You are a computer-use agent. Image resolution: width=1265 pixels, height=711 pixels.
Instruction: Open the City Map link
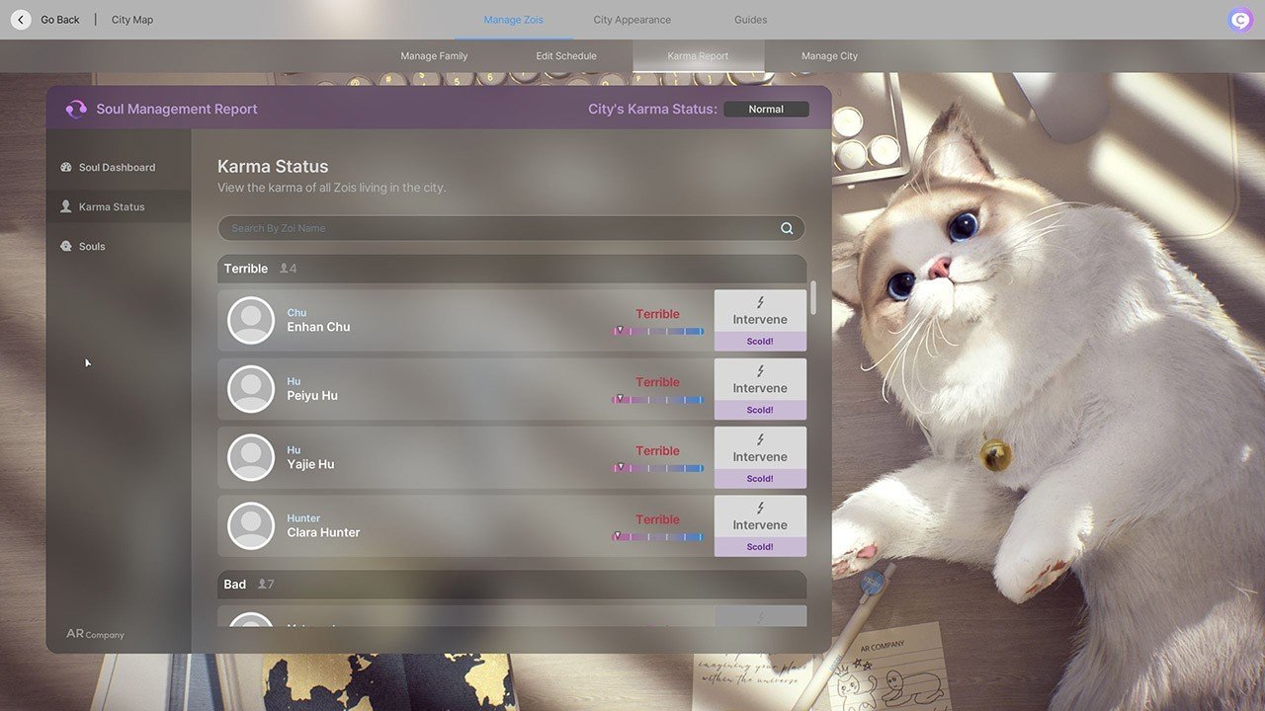pos(132,20)
